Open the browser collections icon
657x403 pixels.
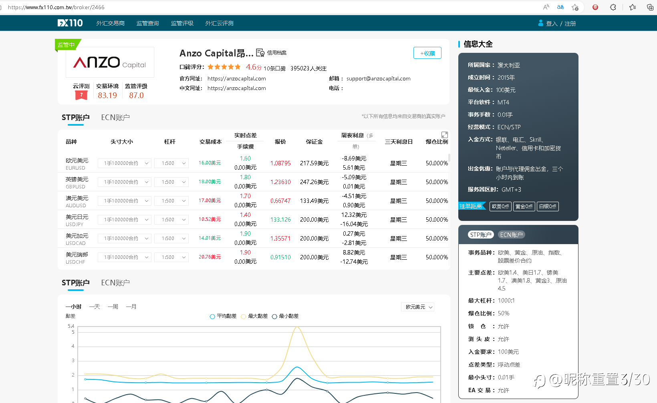[x=650, y=7]
